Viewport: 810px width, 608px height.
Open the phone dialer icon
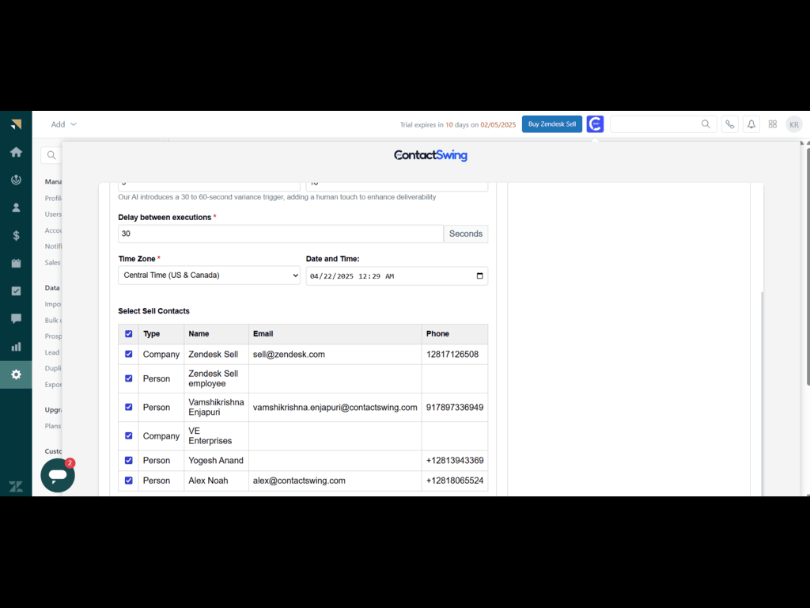tap(729, 124)
